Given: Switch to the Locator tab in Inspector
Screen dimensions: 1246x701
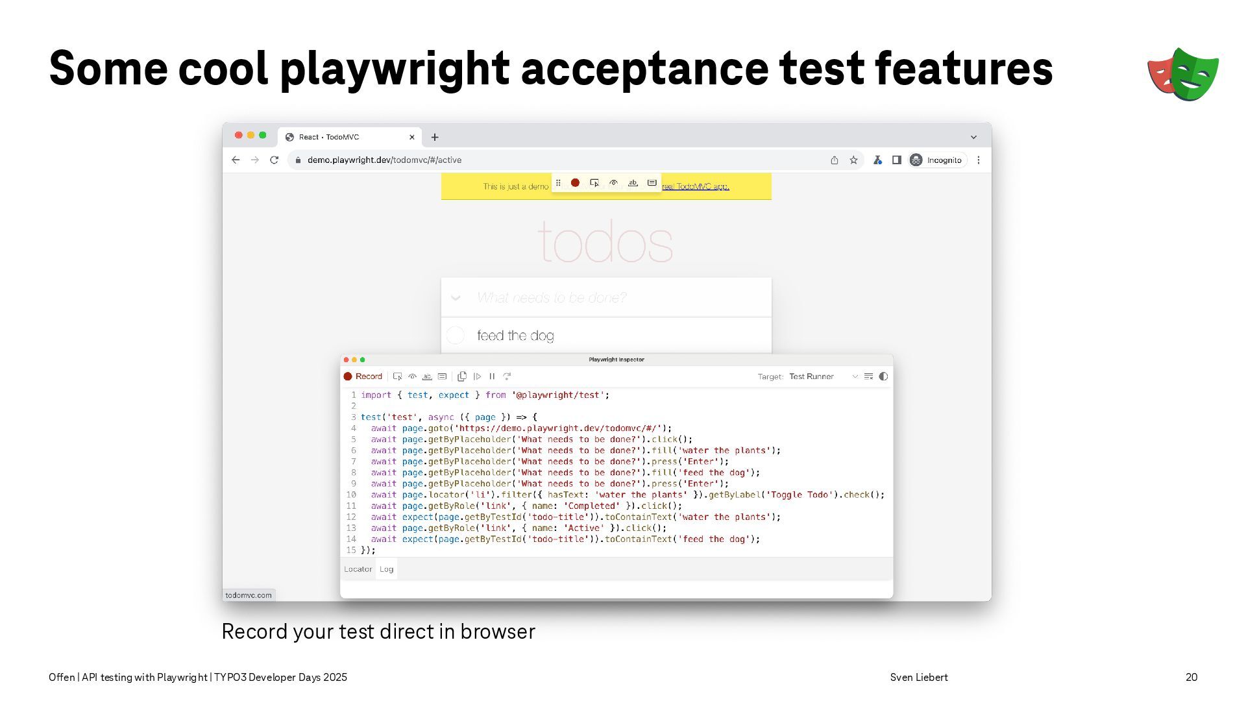Looking at the screenshot, I should [x=358, y=569].
